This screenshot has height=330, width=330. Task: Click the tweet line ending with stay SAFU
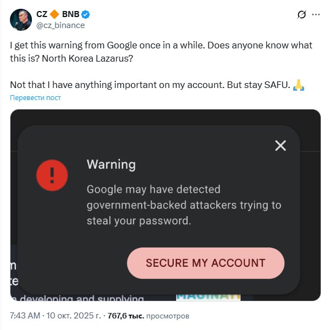[148, 85]
